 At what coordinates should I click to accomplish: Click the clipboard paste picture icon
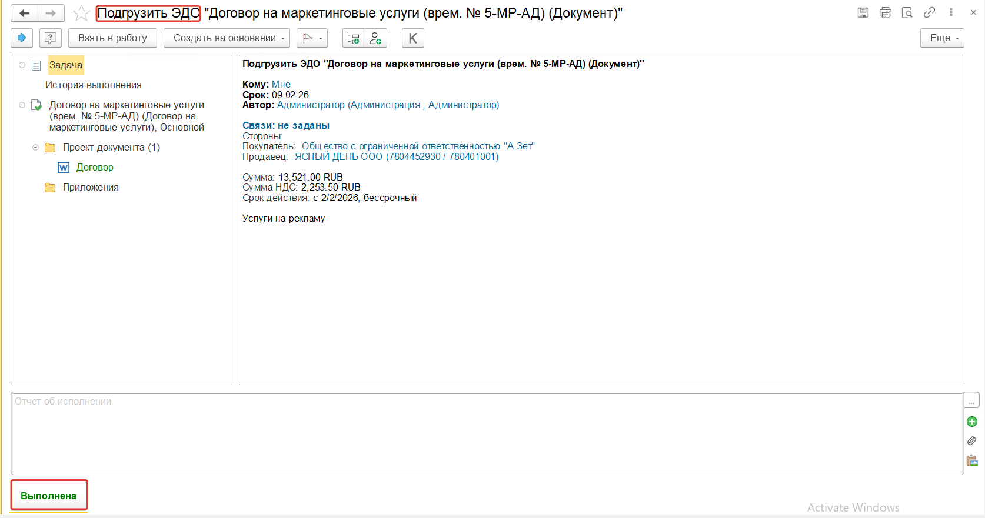click(971, 460)
